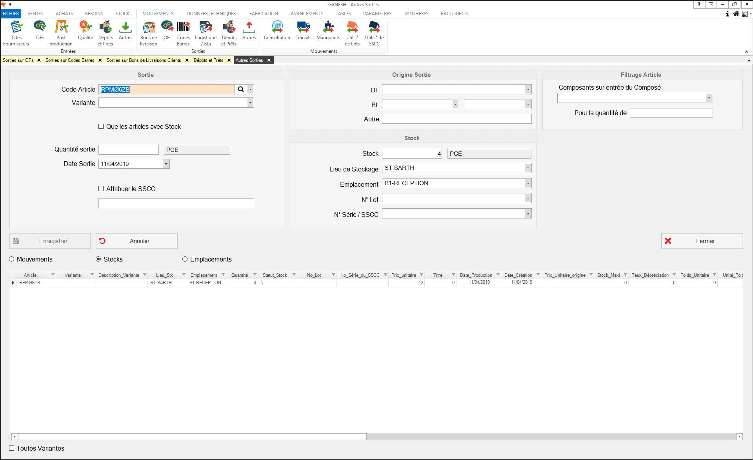Open Date Sortie date picker dropdown
The height and width of the screenshot is (460, 753).
pos(166,164)
